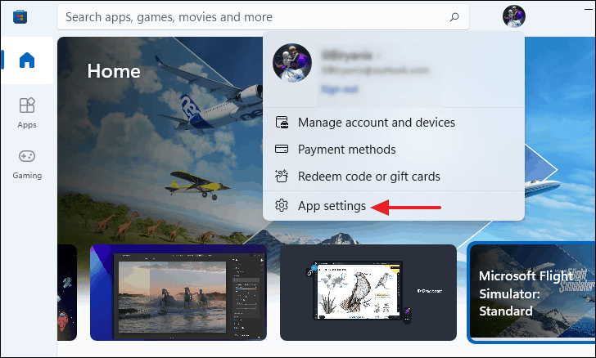Open Microsoft Flight Simulator: Standard card
Image resolution: width=596 pixels, height=358 pixels.
coord(531,293)
